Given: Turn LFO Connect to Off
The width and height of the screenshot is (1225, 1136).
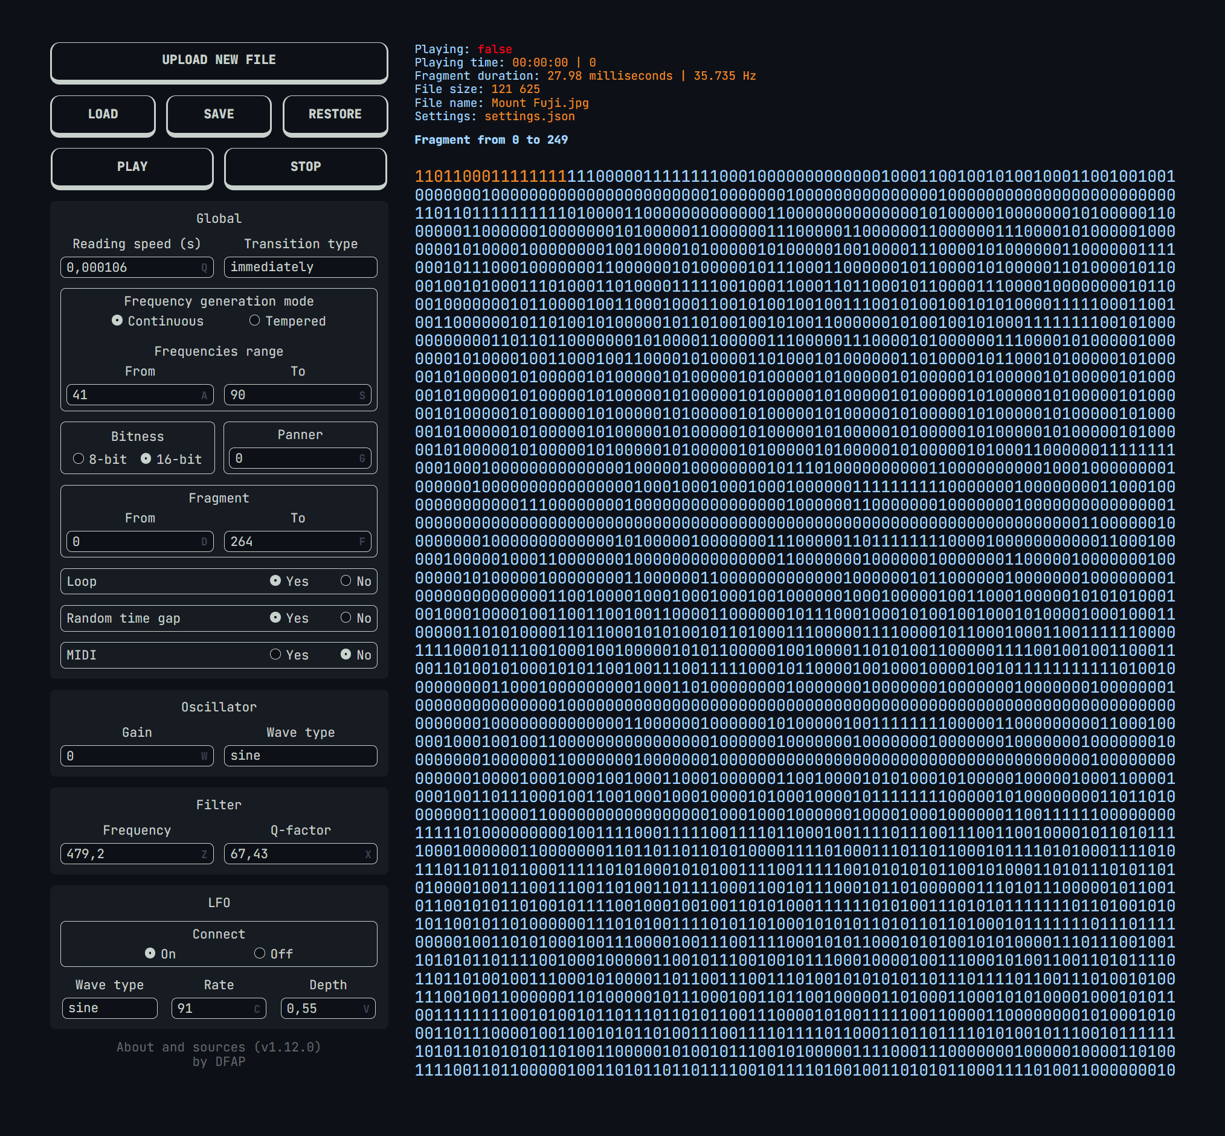Looking at the screenshot, I should pyautogui.click(x=260, y=952).
